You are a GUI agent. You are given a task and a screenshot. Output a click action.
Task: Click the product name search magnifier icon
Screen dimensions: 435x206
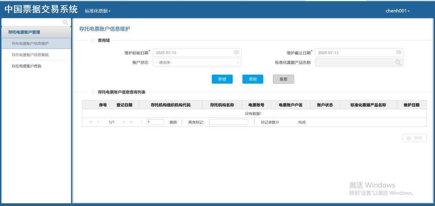[x=398, y=62]
